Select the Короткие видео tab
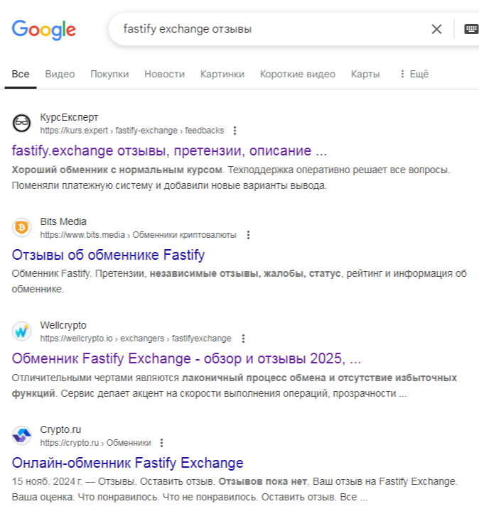The image size is (479, 516). 297,74
